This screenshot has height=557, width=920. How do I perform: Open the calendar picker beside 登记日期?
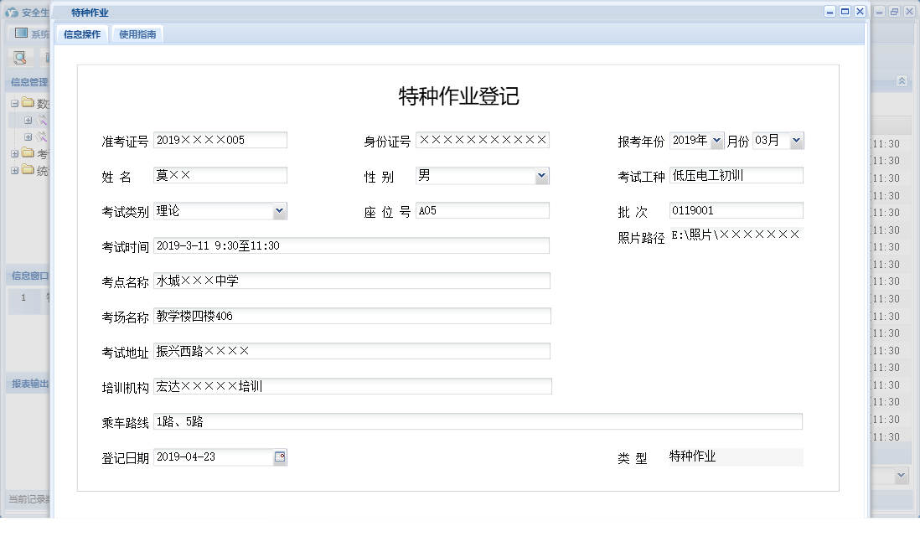[x=280, y=456]
